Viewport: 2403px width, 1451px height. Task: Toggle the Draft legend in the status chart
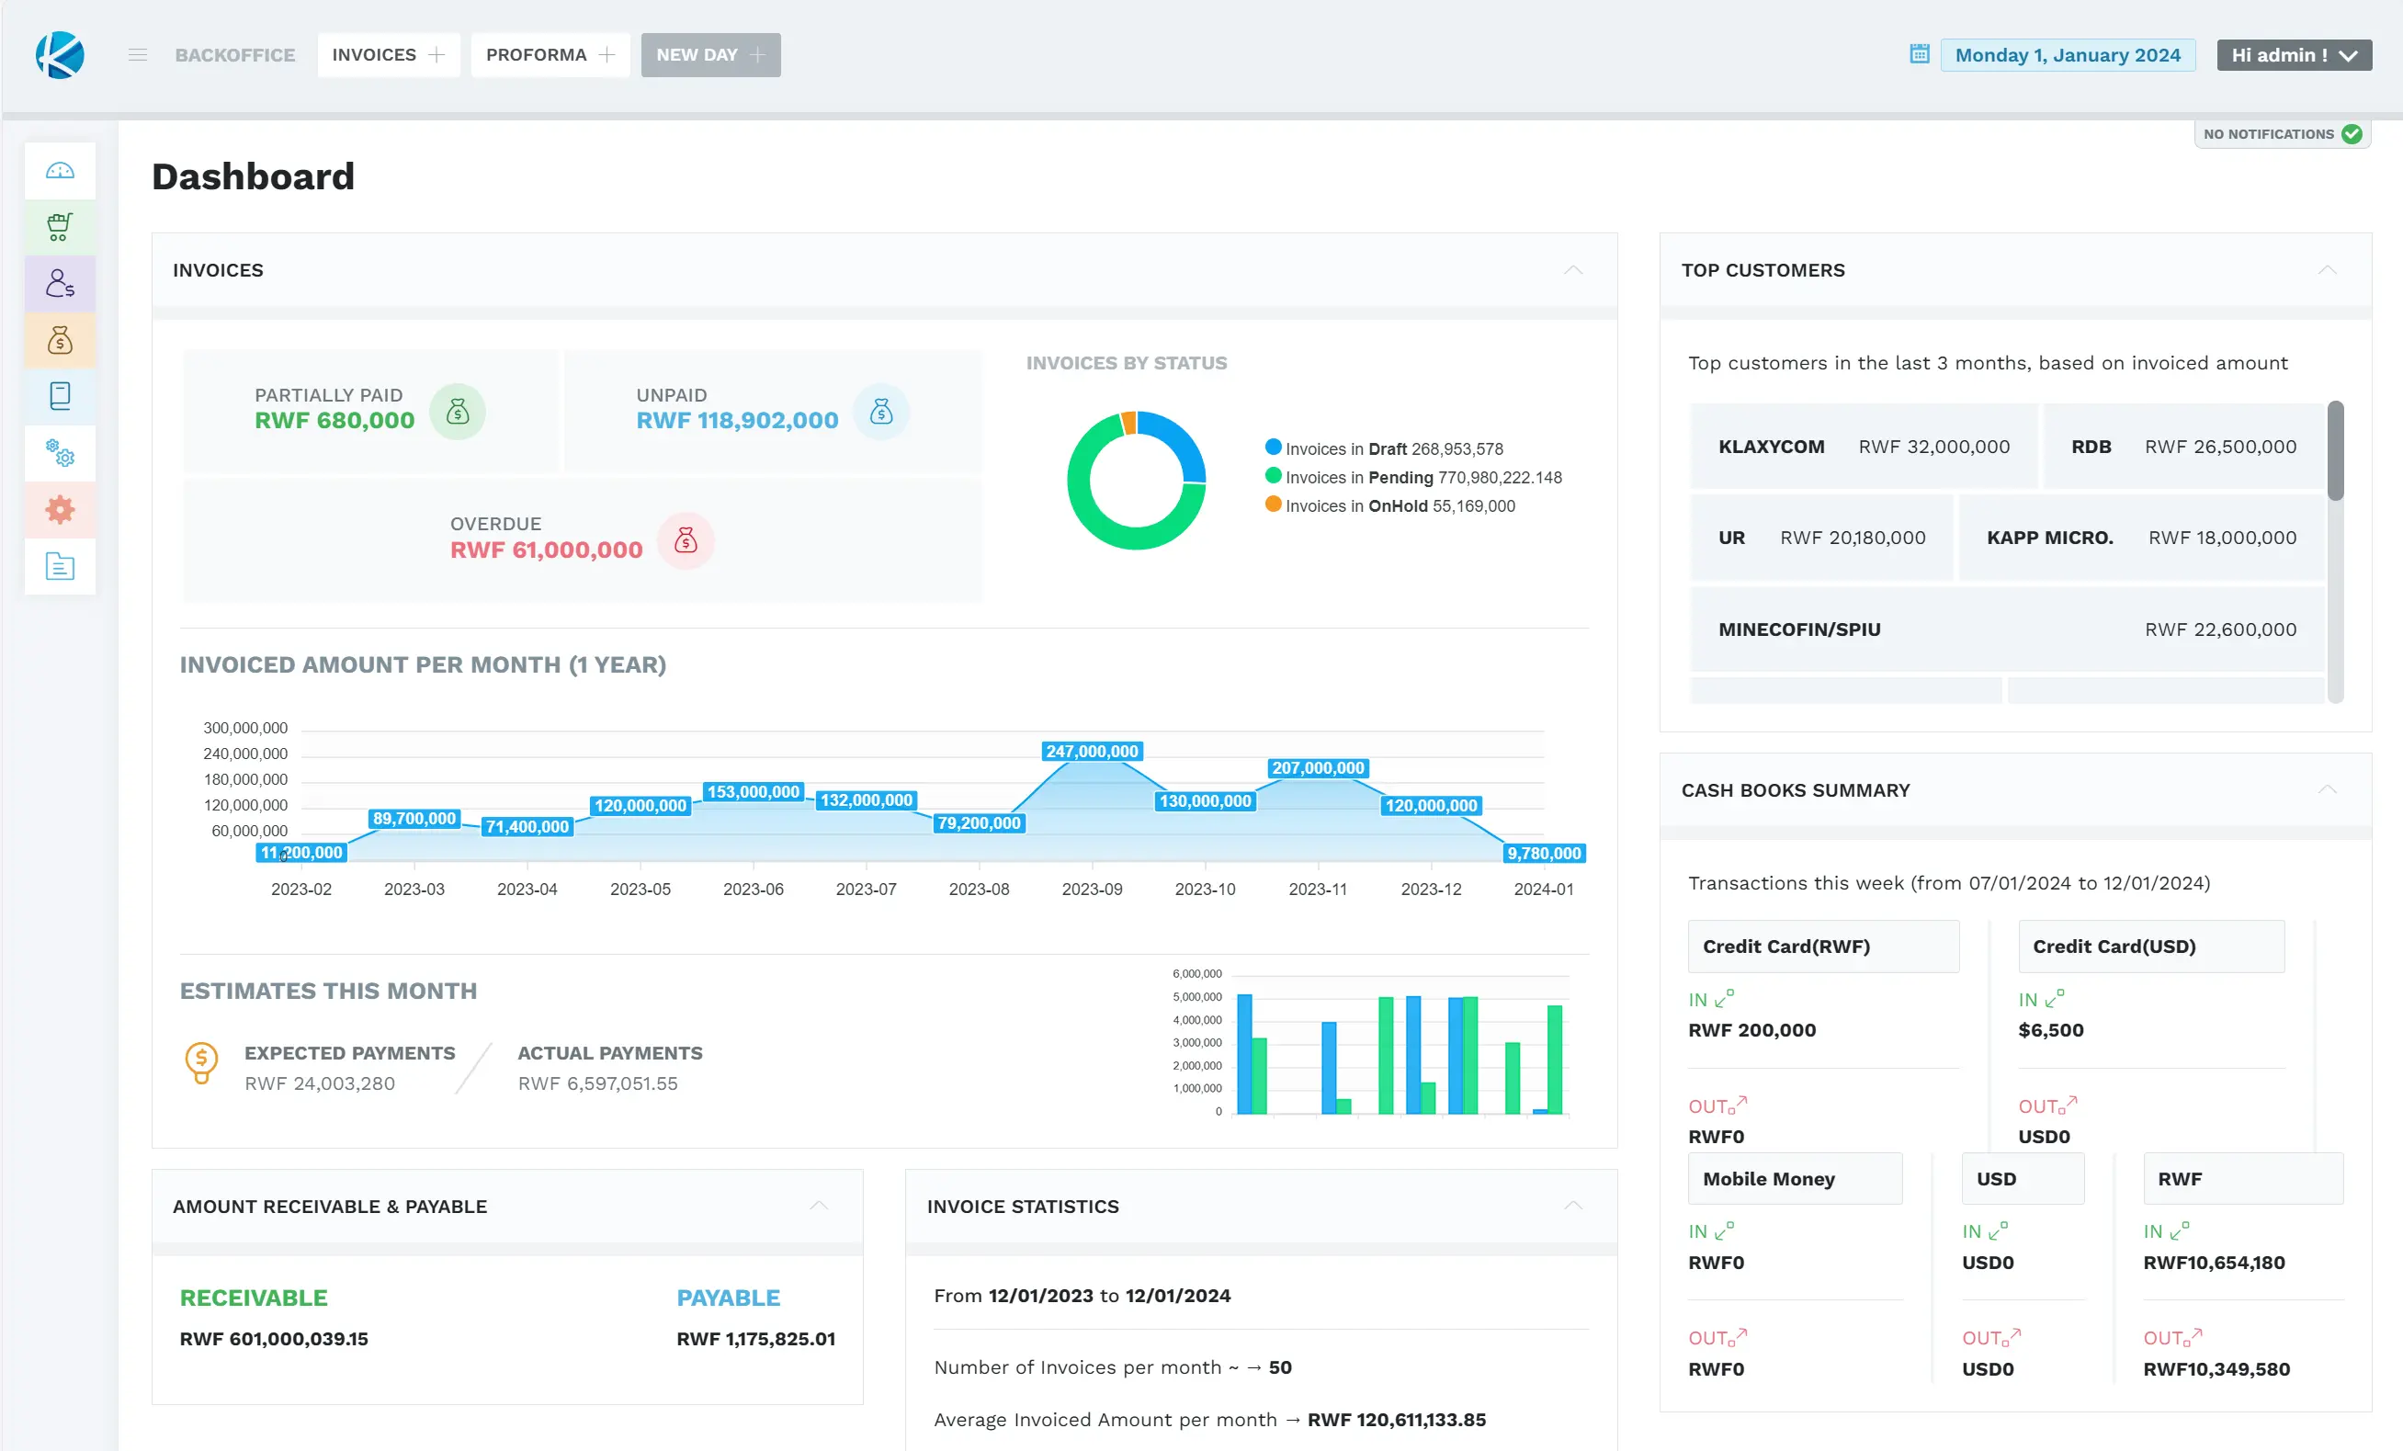(x=1384, y=448)
